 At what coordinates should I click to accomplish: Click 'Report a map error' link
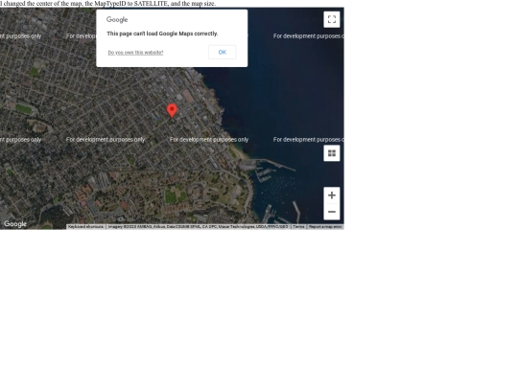(325, 227)
